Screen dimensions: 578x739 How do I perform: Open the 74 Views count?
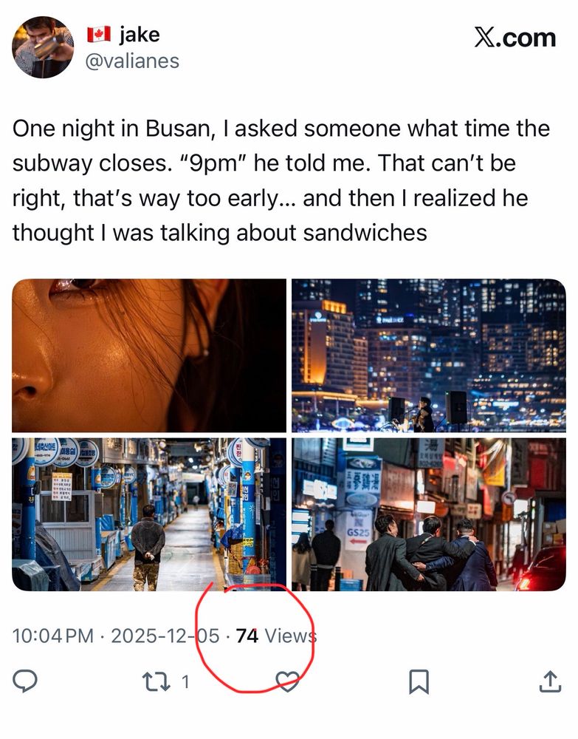pos(276,636)
